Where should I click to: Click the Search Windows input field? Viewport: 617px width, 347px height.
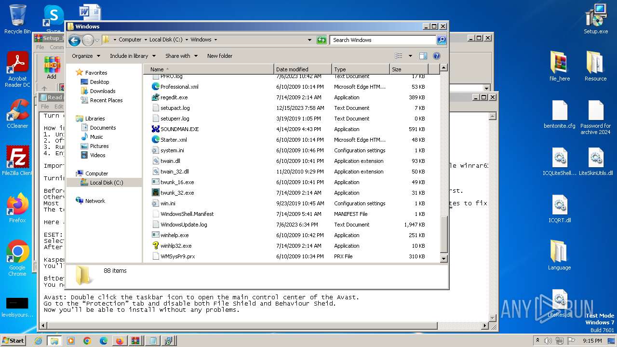coord(383,40)
